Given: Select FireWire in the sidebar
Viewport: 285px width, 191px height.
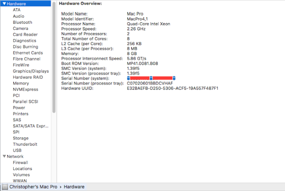Looking at the screenshot, I should [21, 65].
